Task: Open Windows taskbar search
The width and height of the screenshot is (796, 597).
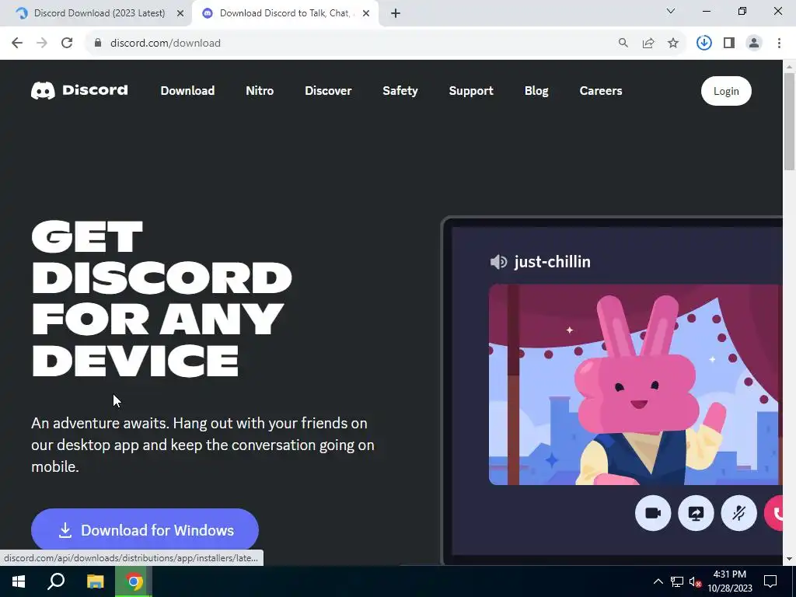Action: point(56,581)
